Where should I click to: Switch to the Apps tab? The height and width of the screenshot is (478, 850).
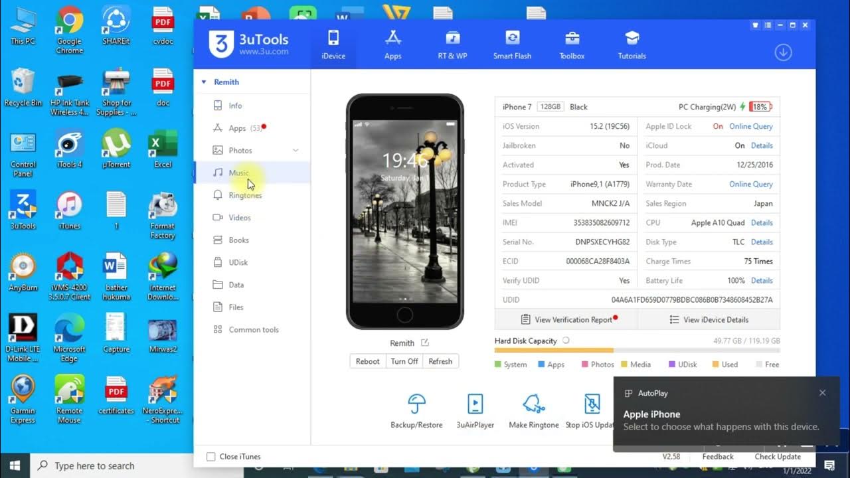[x=393, y=44]
